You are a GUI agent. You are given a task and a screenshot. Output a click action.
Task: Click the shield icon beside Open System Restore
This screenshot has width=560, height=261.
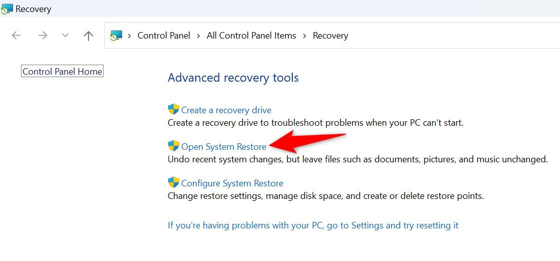tap(173, 146)
